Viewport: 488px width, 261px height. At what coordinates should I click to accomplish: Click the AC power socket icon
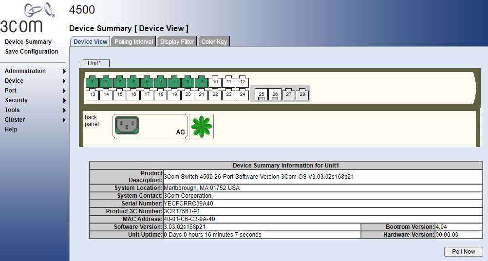[x=127, y=126]
